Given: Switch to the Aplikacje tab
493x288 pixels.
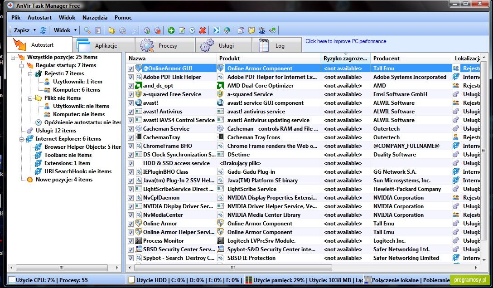Looking at the screenshot, I should (x=104, y=45).
